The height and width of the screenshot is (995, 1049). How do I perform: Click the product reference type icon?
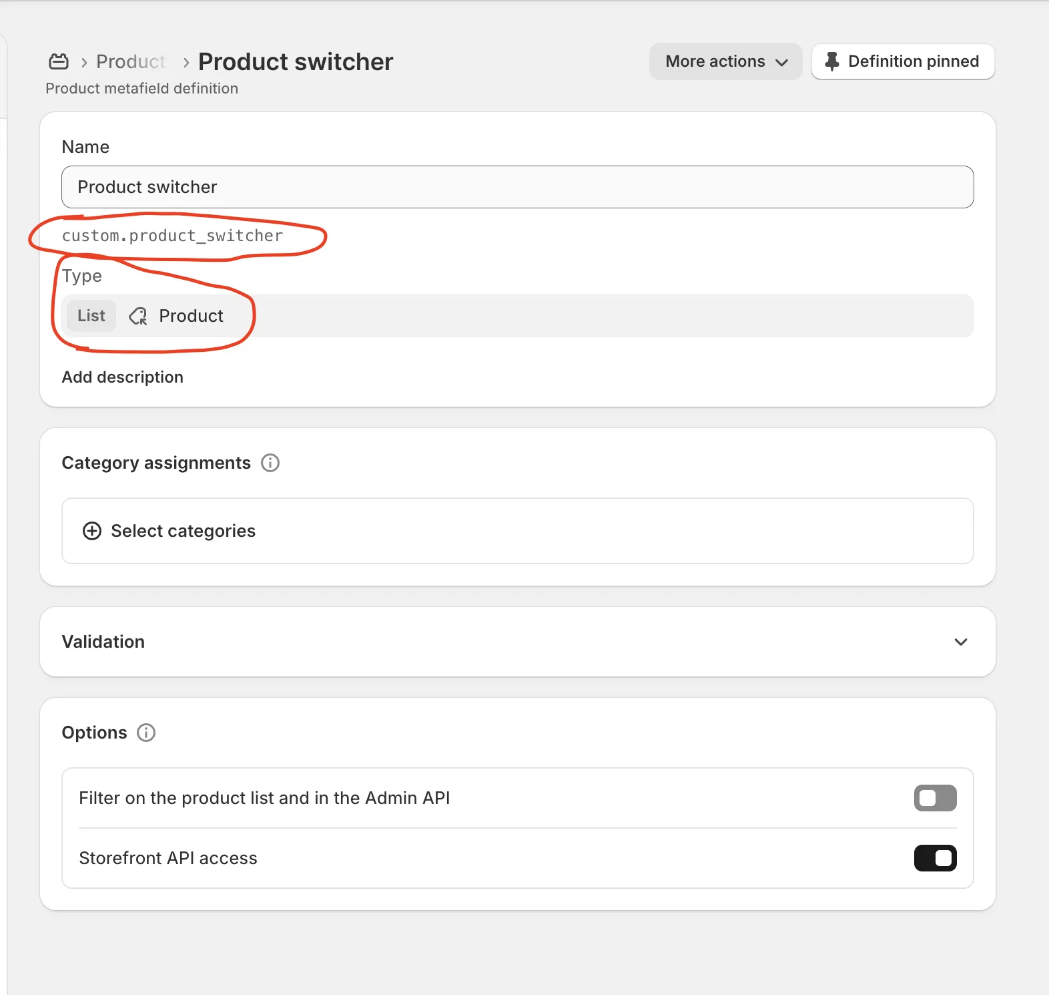click(138, 316)
